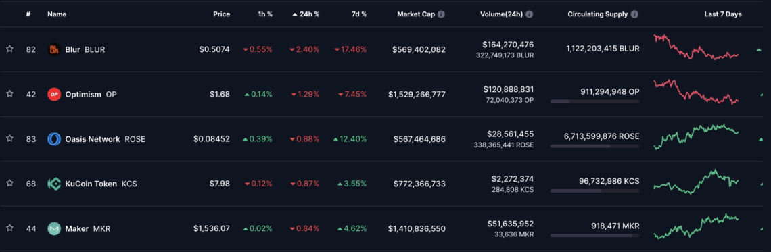This screenshot has height=252, width=771.
Task: Click the Maker MKR logo icon
Action: [54, 228]
